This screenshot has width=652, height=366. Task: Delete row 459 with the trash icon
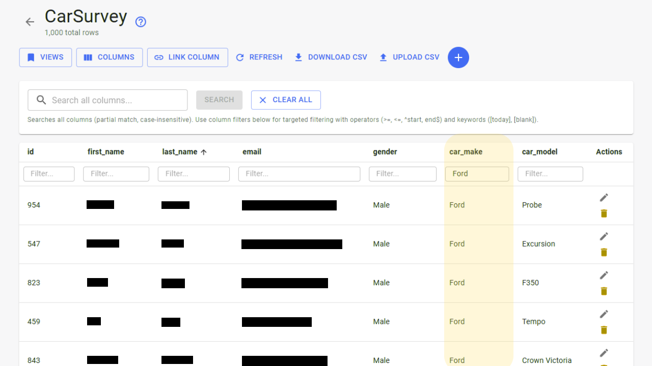click(604, 330)
